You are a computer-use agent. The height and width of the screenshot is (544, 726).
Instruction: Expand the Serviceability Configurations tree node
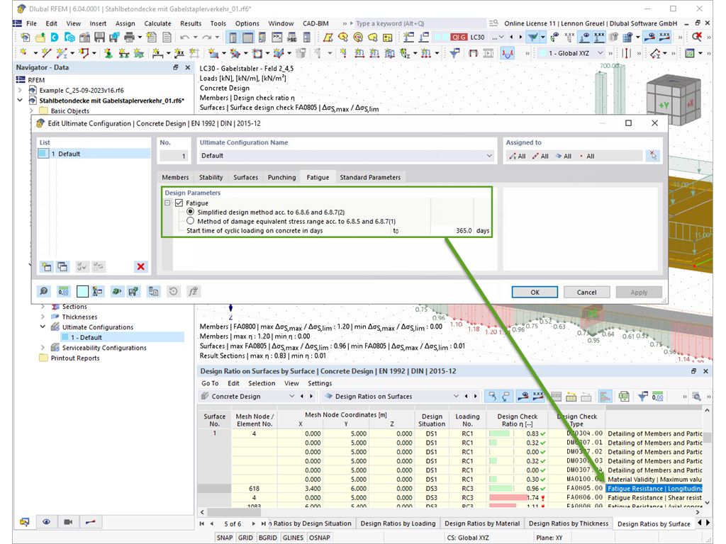pyautogui.click(x=43, y=347)
